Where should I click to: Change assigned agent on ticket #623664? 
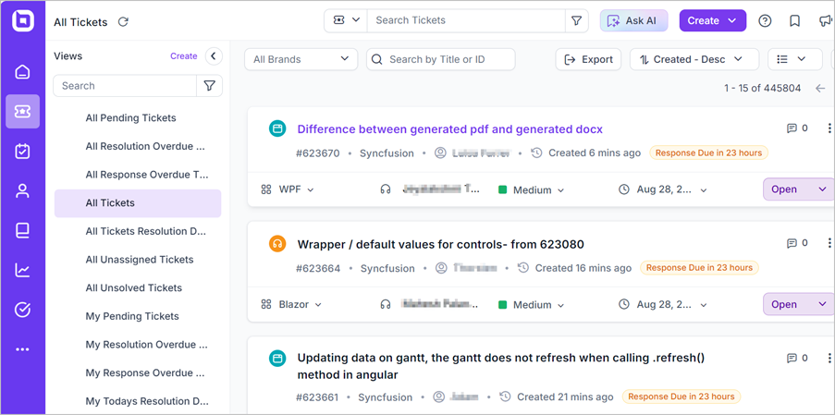(430, 304)
